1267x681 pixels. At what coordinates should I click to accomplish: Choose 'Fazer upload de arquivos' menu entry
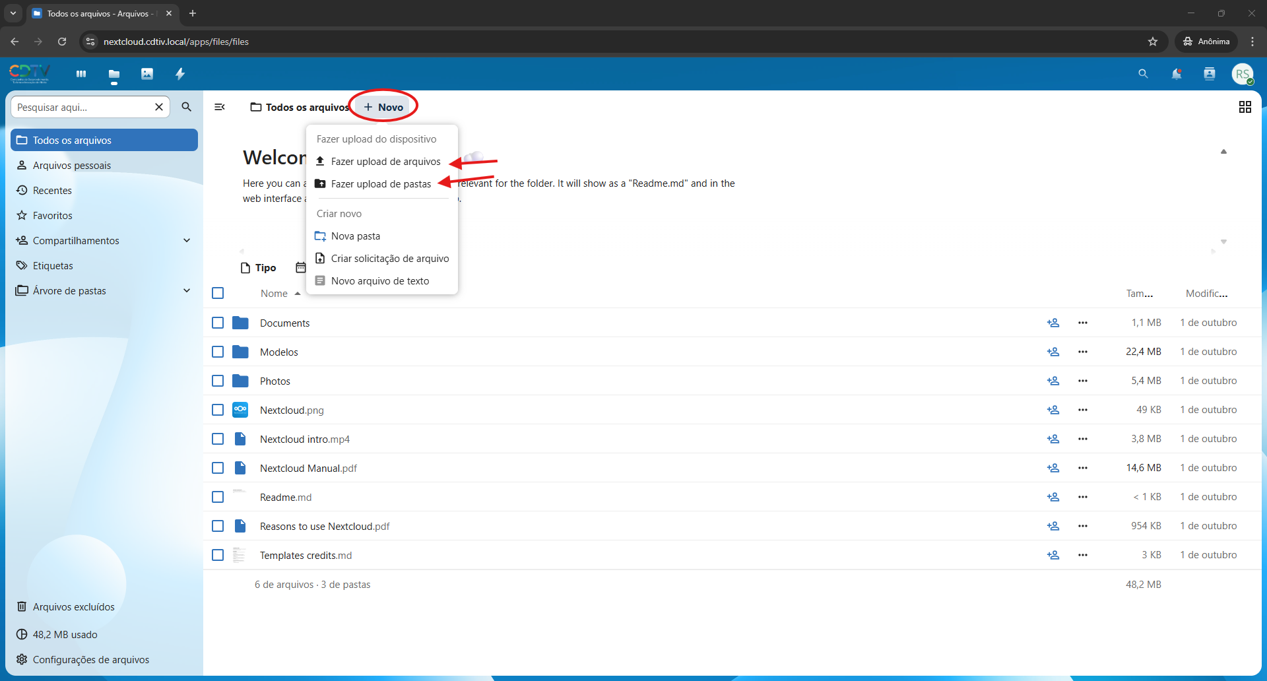385,162
